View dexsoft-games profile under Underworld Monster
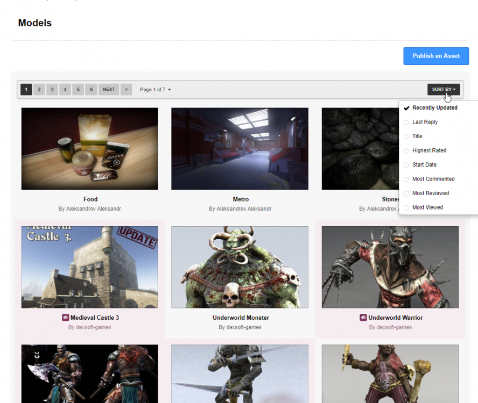Screen dimensions: 478x403 click(x=243, y=327)
